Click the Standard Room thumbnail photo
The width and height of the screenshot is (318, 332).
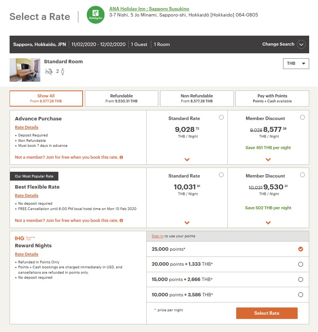coord(25,70)
